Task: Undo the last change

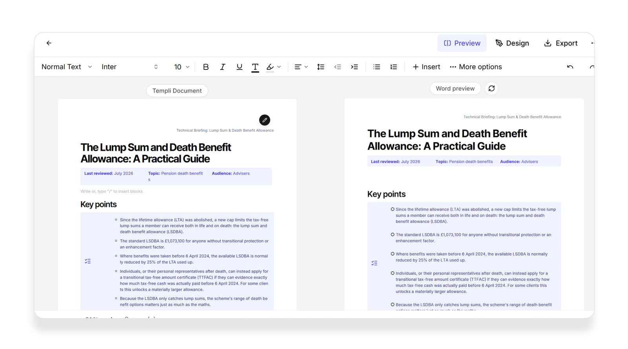Action: coord(570,67)
